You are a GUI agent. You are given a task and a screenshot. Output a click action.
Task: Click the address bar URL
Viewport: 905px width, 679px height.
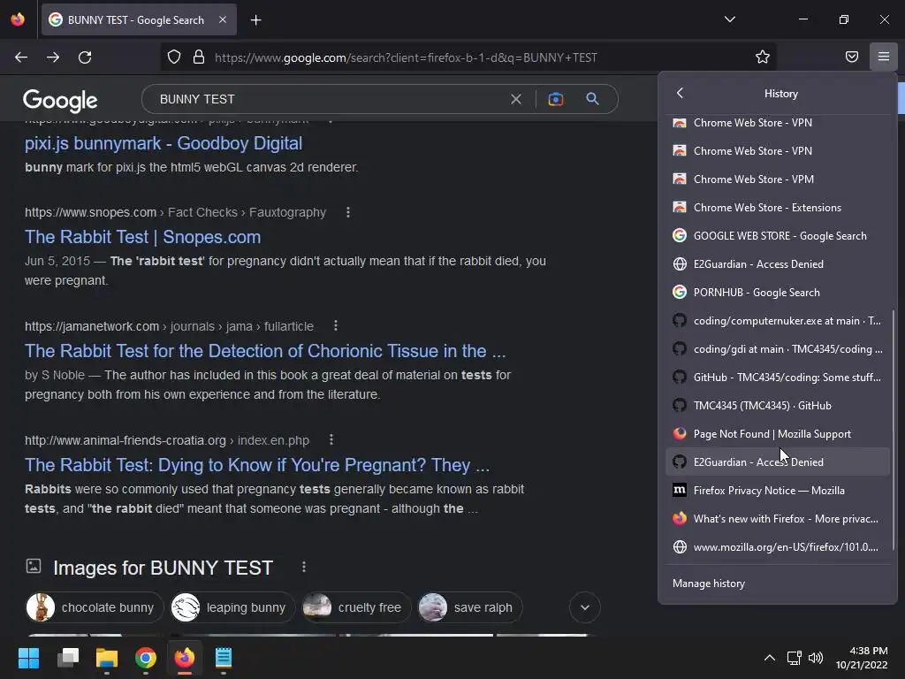pos(406,57)
